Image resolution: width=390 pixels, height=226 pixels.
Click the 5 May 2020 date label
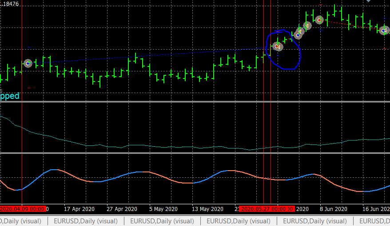(163, 209)
